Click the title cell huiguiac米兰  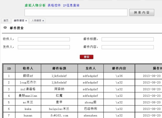[x=59, y=109]
